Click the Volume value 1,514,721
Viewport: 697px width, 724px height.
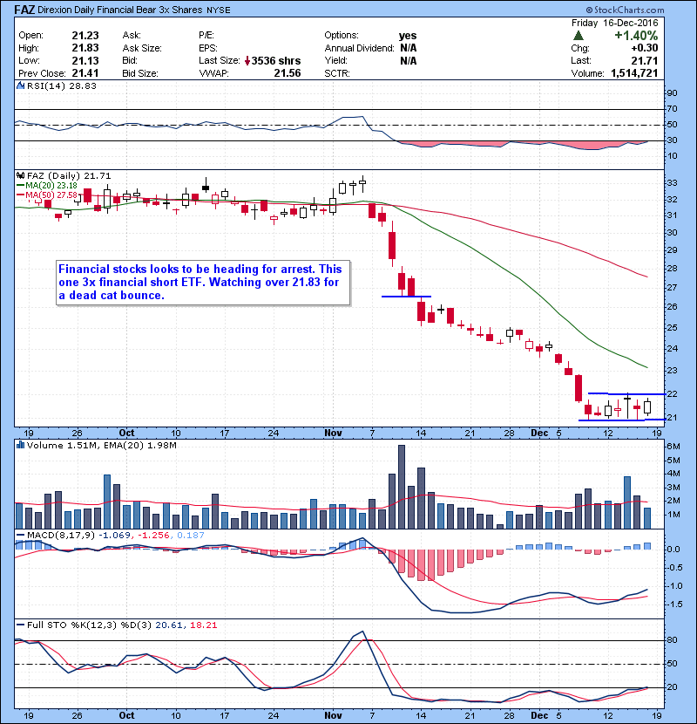coord(634,73)
